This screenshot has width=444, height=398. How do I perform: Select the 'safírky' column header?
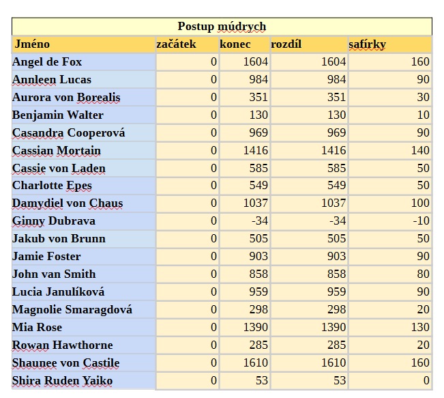pyautogui.click(x=367, y=44)
